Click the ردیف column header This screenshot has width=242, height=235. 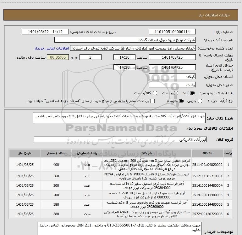[x=228, y=153]
